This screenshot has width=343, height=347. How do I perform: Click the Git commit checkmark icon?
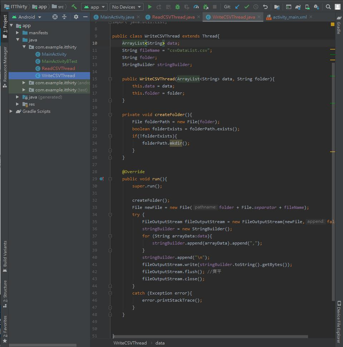pyautogui.click(x=247, y=7)
